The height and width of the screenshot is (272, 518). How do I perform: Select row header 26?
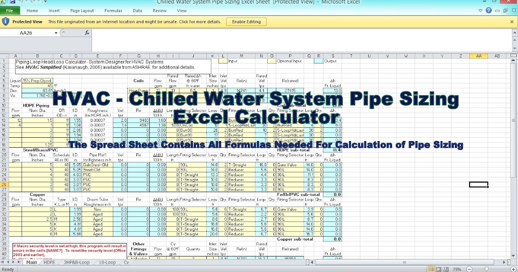[x=5, y=185]
